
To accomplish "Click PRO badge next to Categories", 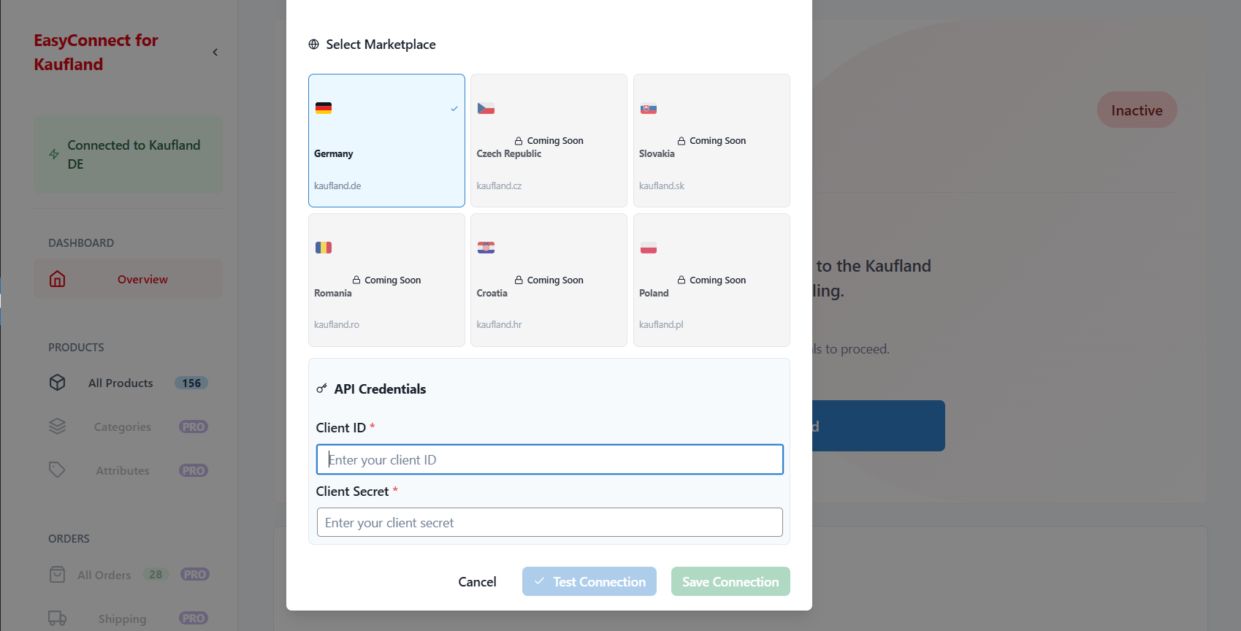I will click(x=194, y=427).
